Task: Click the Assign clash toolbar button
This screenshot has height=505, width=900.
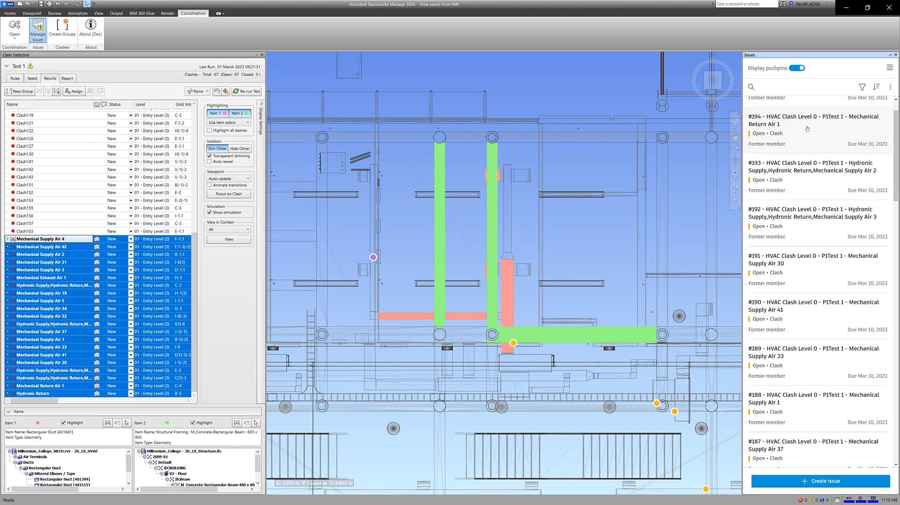Action: coord(74,91)
